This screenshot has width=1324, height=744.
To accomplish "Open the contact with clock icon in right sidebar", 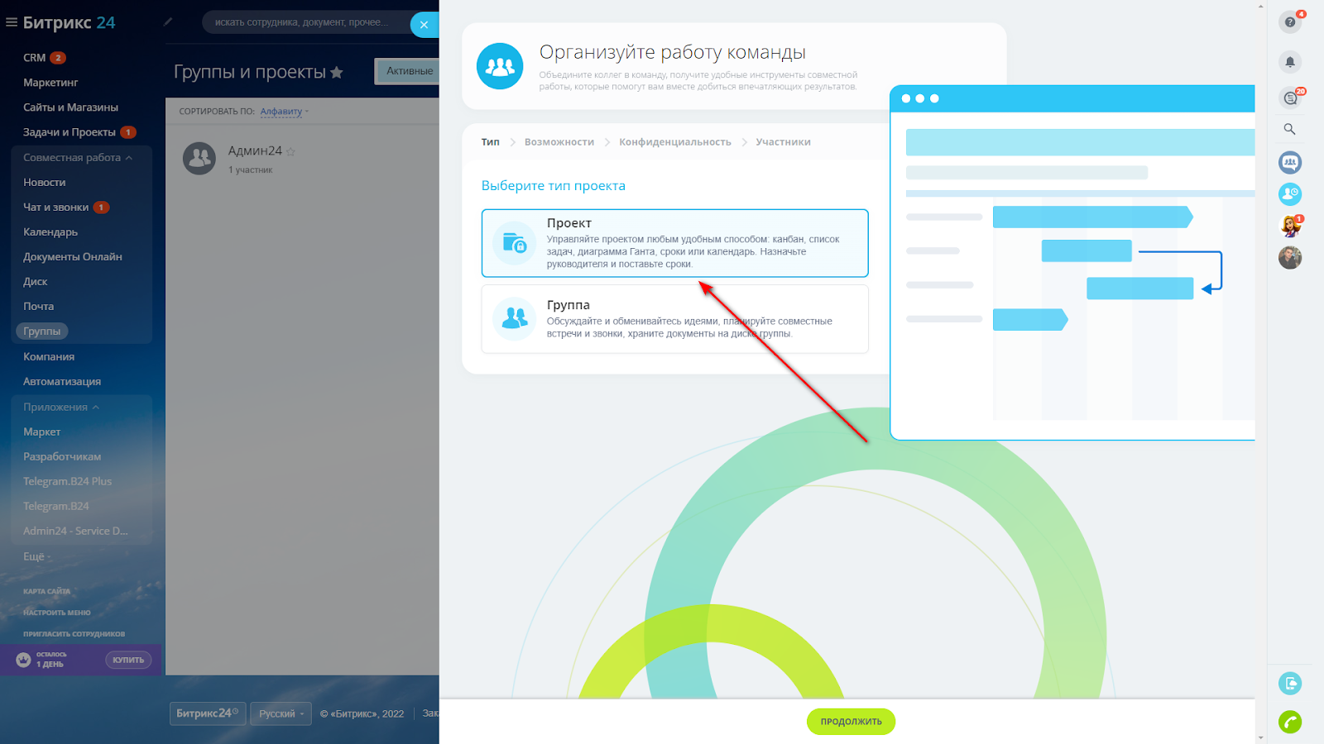I will coord(1290,193).
